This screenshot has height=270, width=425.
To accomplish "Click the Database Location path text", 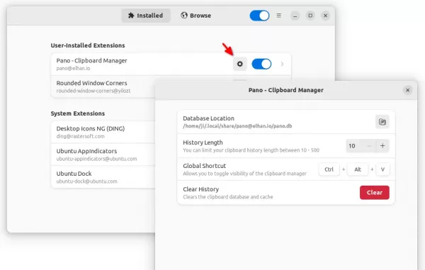I will pos(237,126).
